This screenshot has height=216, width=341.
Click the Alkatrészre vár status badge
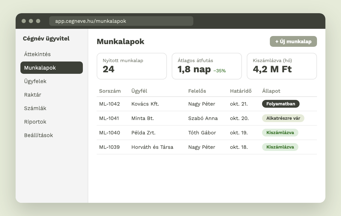coord(283,118)
